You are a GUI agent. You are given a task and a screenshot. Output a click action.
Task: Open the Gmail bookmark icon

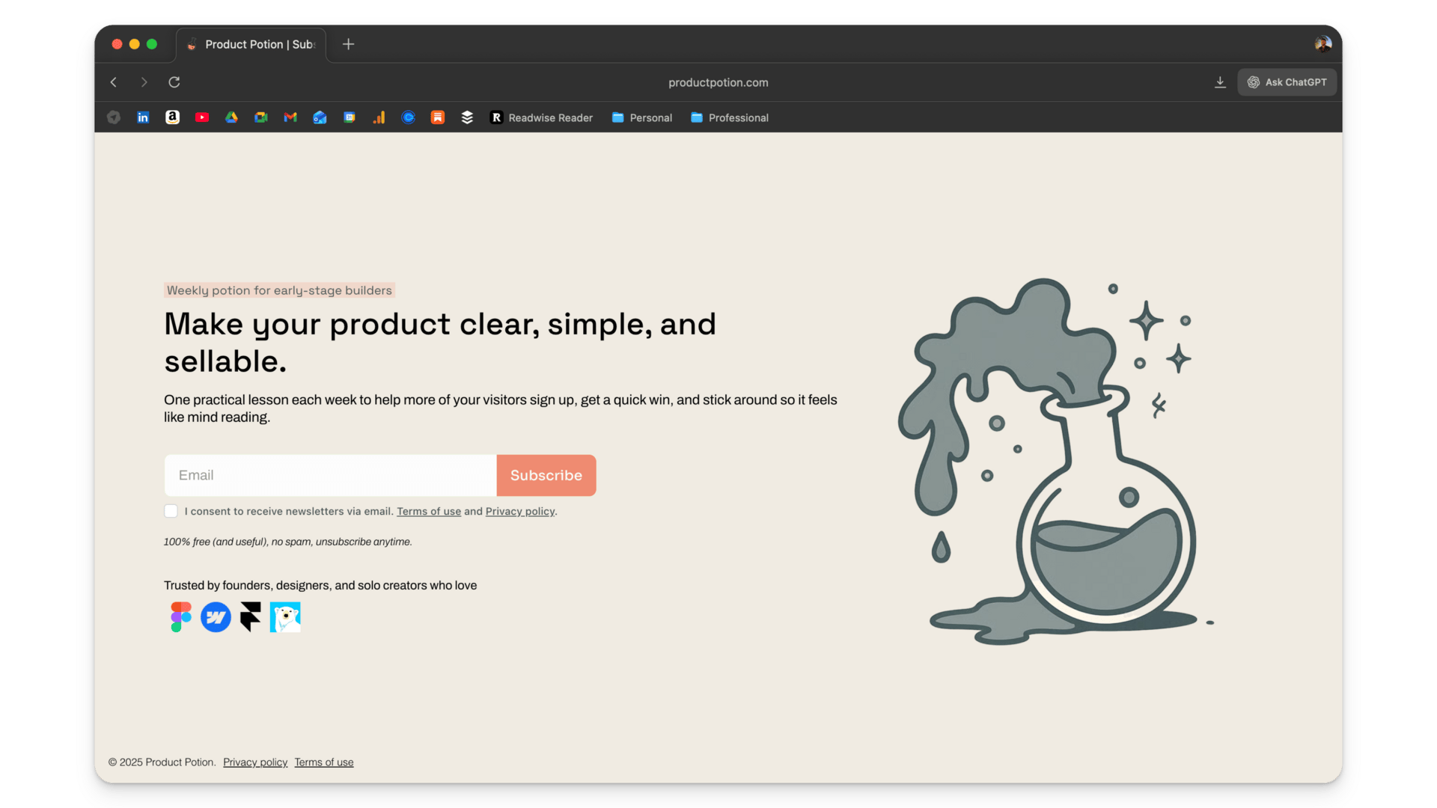(x=290, y=117)
